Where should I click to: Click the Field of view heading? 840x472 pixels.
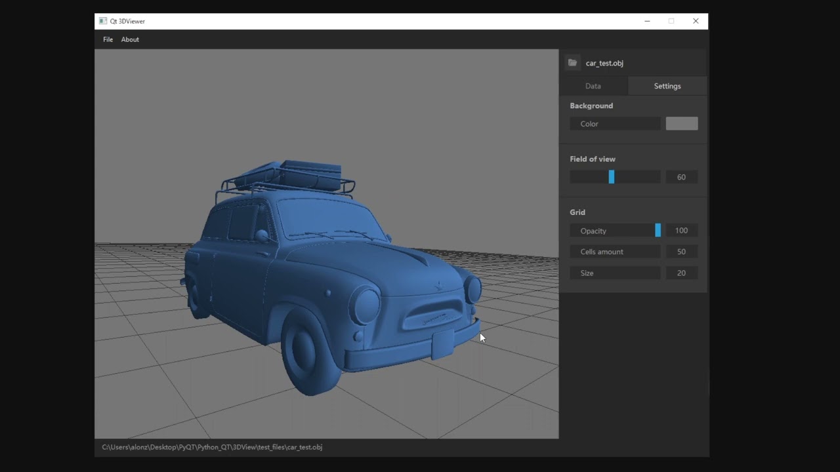coord(593,159)
